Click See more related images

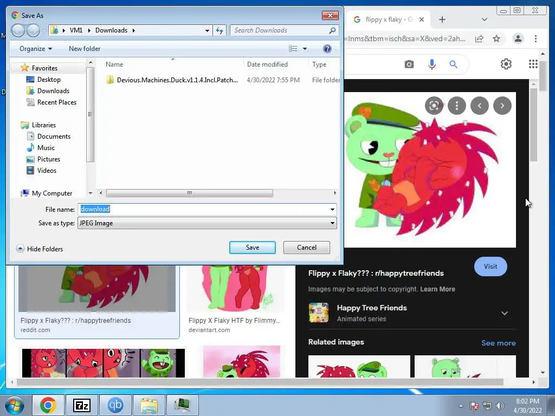click(x=499, y=343)
